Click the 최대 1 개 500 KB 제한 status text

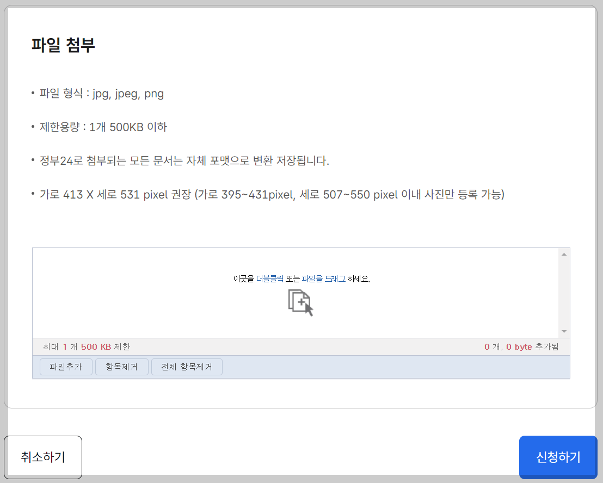tap(87, 346)
